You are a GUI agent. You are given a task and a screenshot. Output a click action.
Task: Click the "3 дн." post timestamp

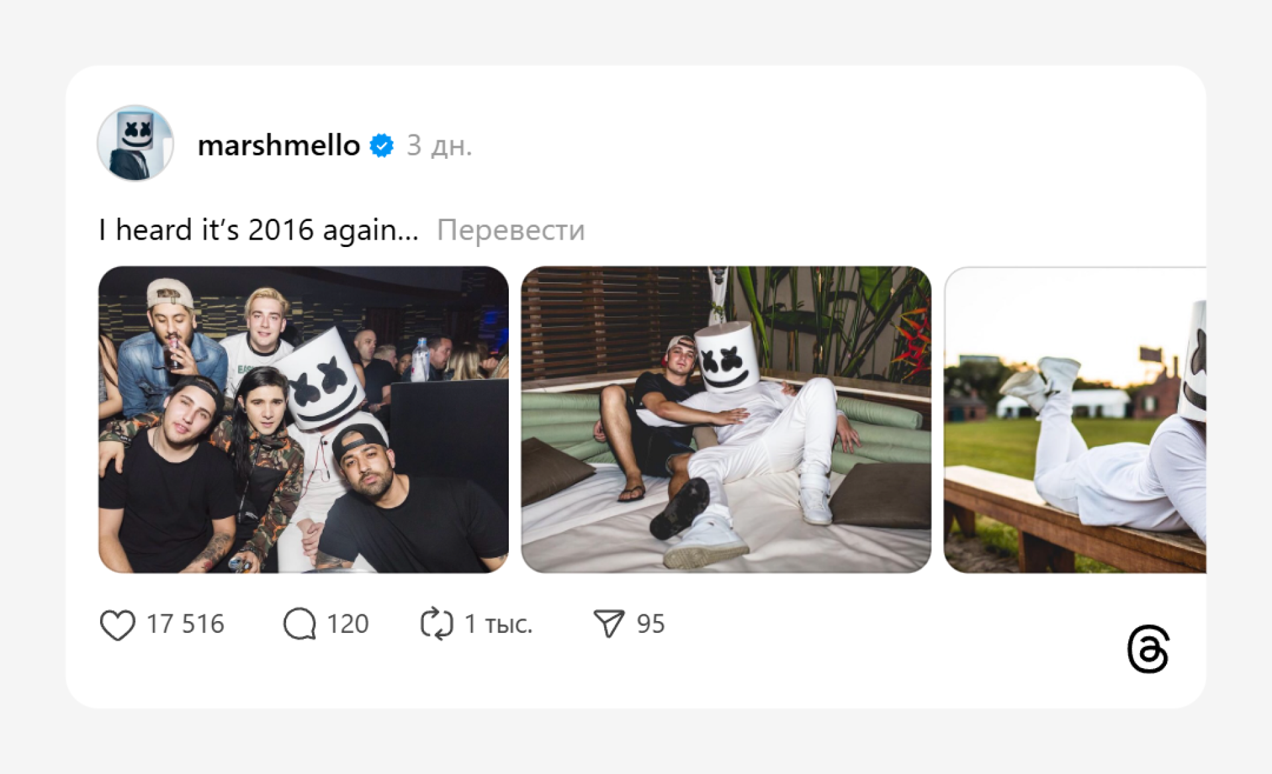(439, 145)
